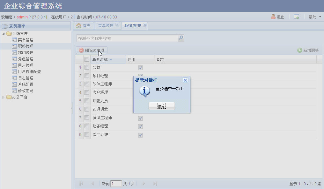Click the 删除选中项 button
Viewport: 324px width, 189px height.
pyautogui.click(x=92, y=50)
